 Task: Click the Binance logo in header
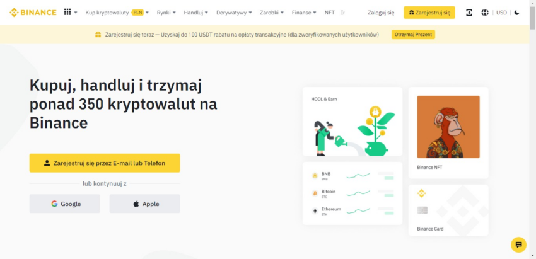[33, 12]
